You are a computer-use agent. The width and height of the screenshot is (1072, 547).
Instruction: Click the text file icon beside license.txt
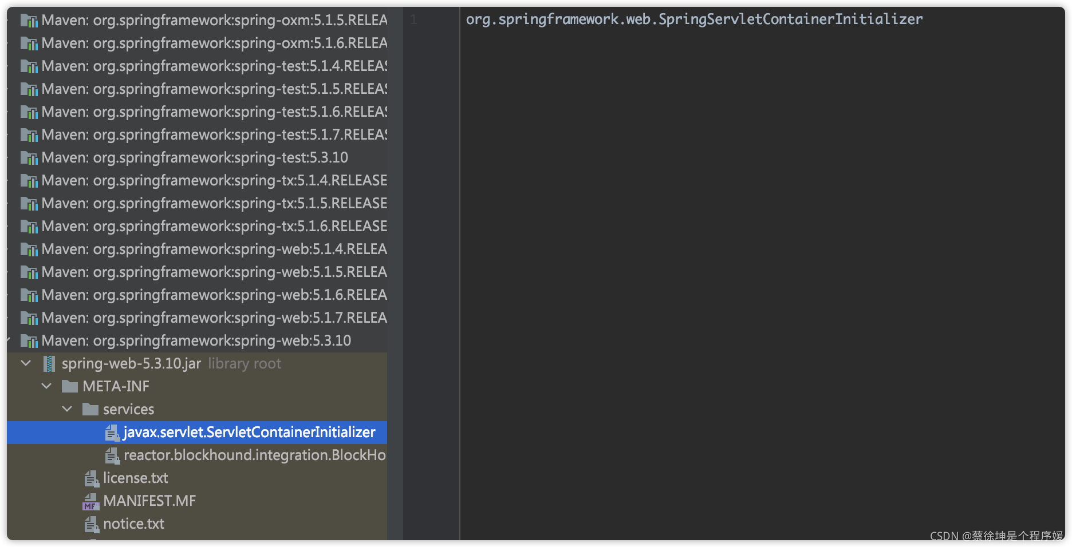(x=90, y=478)
